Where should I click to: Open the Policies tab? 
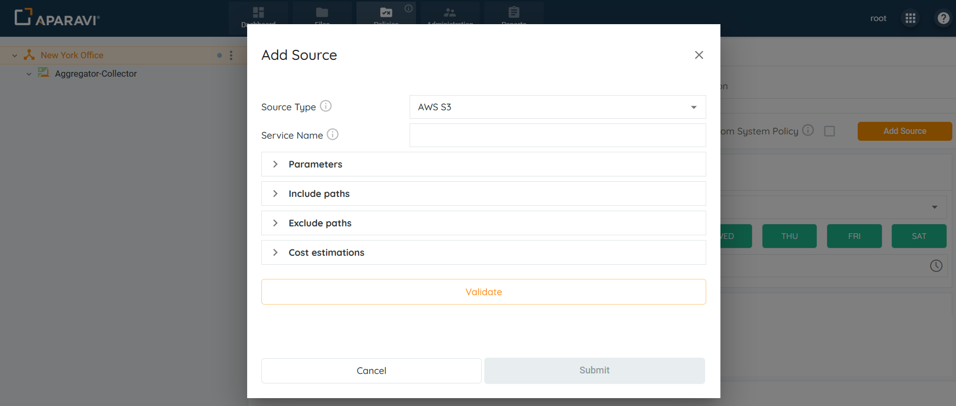386,13
